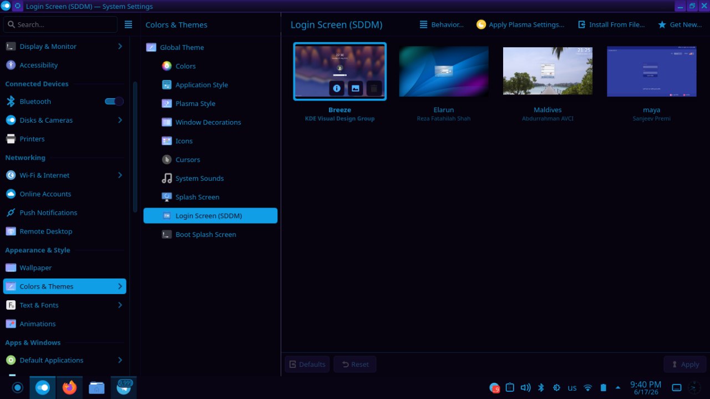Click Apply Plasma Settings...

[520, 24]
